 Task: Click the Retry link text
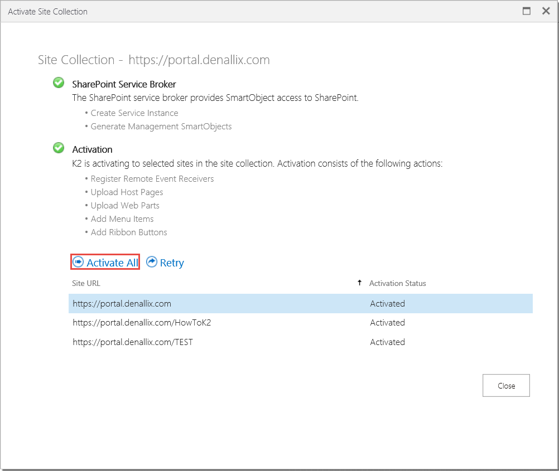pyautogui.click(x=172, y=263)
